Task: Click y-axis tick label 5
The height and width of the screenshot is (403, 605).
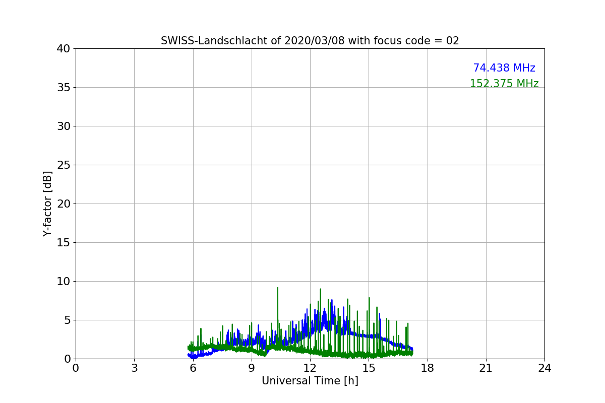Action: [x=67, y=320]
